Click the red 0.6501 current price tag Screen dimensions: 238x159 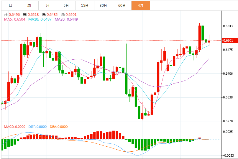click(x=230, y=41)
